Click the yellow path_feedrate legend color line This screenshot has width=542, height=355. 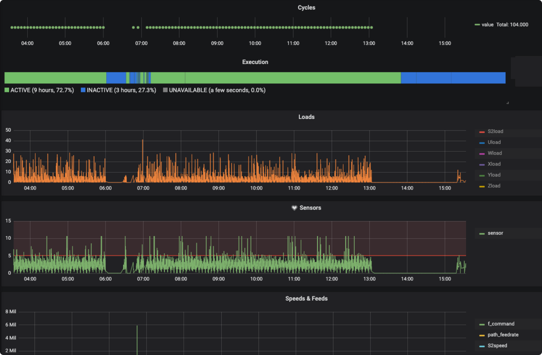point(482,335)
